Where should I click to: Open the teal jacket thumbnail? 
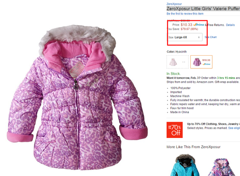(185, 165)
